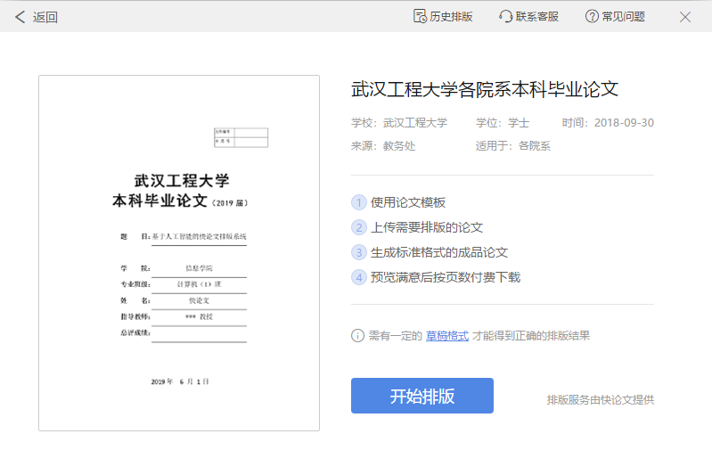Screen dimensions: 712x475
Task: Click step 3 circle 生成标准格式的成品论文
Action: [359, 252]
